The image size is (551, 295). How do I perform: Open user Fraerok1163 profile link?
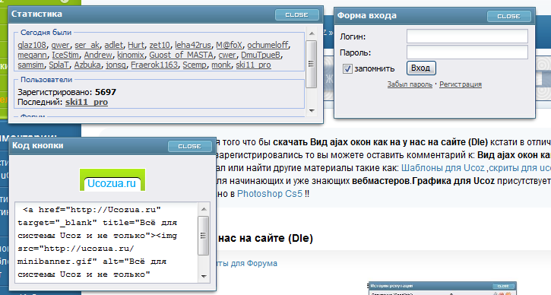(x=154, y=65)
